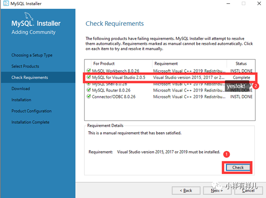Click the green check icon for MySQL for Visual Studio

(89, 77)
